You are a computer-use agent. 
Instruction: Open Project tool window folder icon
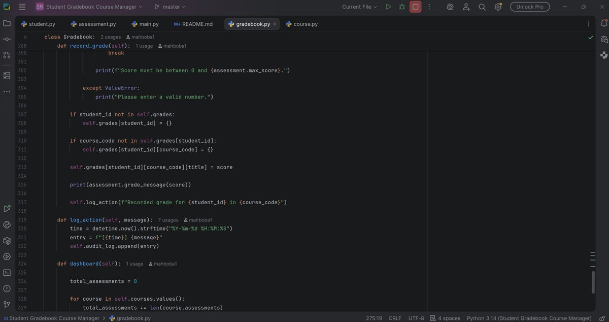7,23
